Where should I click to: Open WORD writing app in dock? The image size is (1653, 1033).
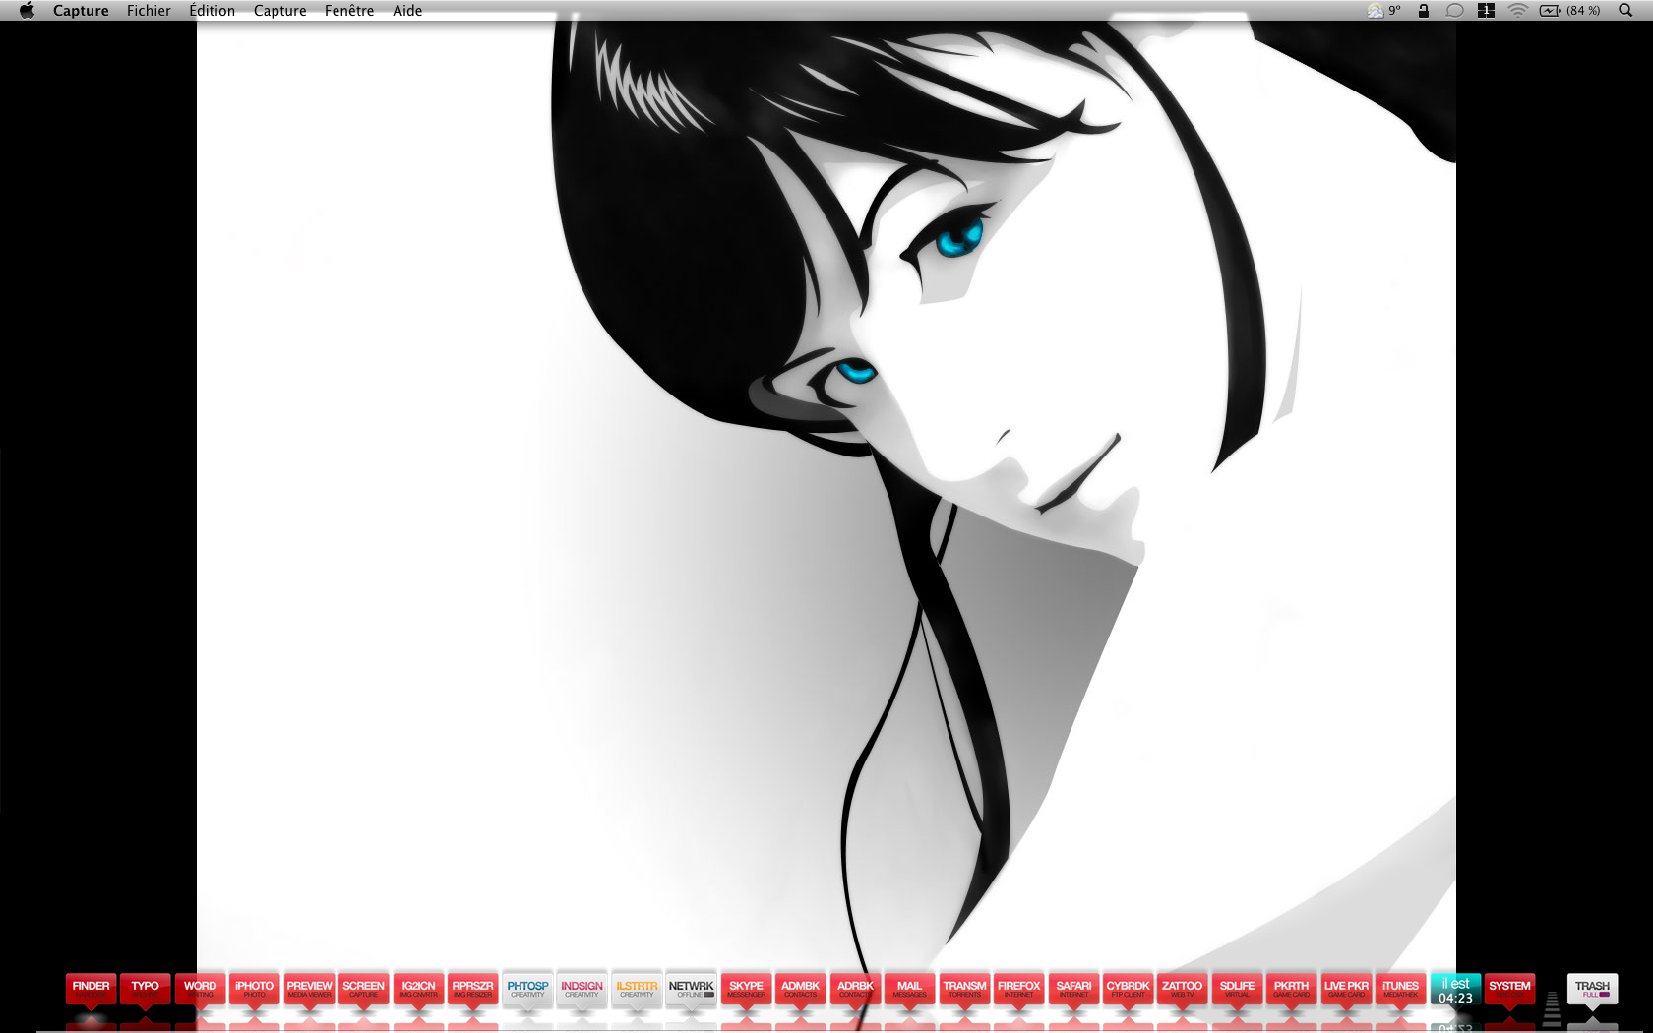pyautogui.click(x=200, y=989)
